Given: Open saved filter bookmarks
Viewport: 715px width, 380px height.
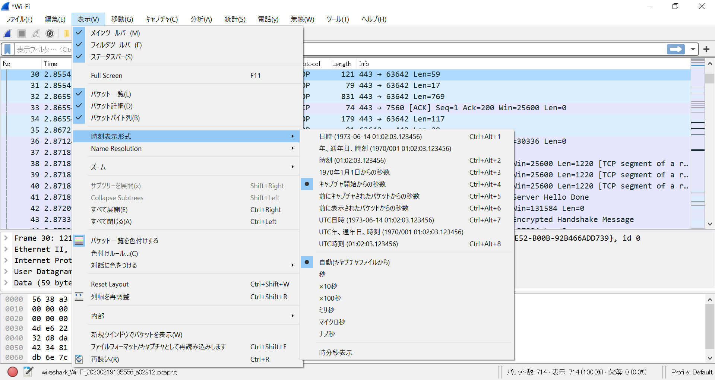Looking at the screenshot, I should (7, 49).
